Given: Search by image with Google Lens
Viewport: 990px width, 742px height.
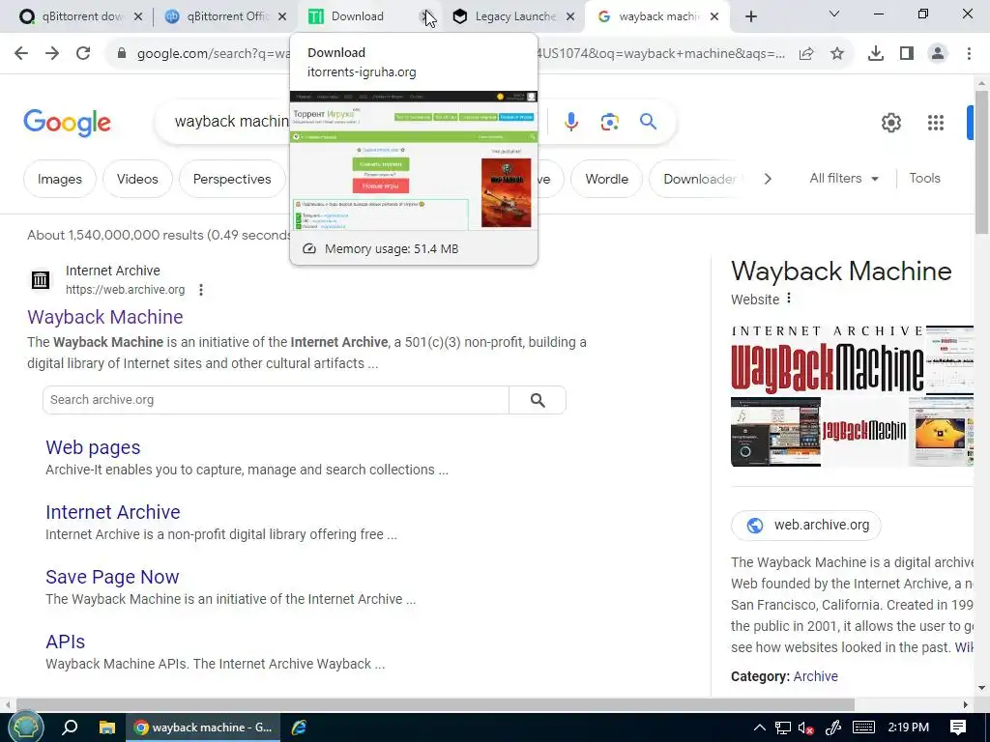Looking at the screenshot, I should (x=609, y=121).
